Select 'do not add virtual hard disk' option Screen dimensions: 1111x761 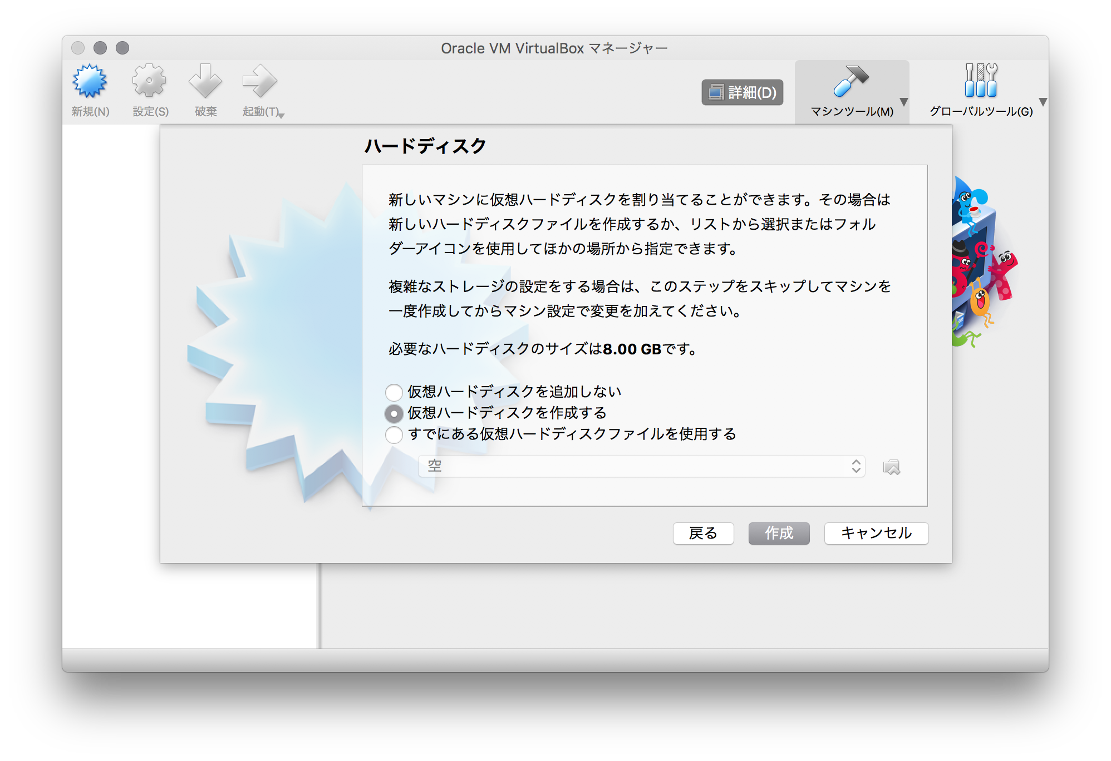(x=394, y=392)
